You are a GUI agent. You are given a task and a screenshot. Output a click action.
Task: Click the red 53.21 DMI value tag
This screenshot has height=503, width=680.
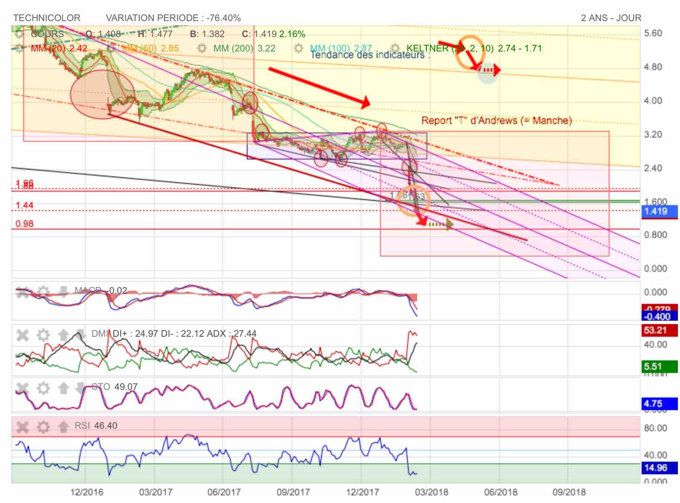[x=659, y=330]
